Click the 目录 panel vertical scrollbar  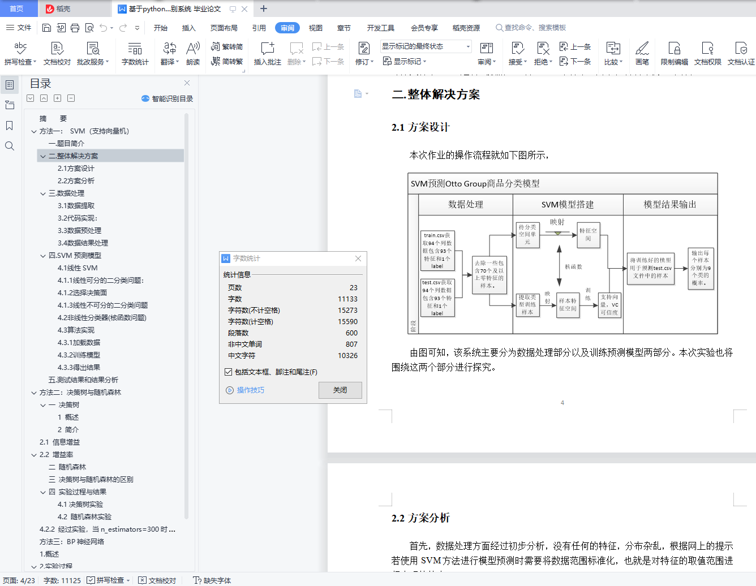point(186,317)
